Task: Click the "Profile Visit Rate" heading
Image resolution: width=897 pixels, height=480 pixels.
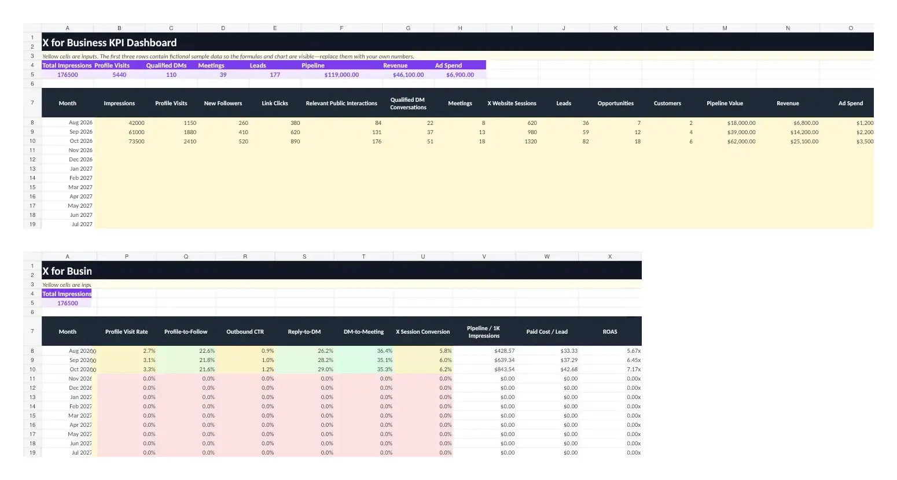Action: pos(126,331)
